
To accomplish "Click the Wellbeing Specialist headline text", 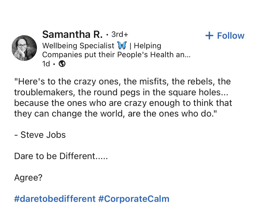I will coord(78,46).
